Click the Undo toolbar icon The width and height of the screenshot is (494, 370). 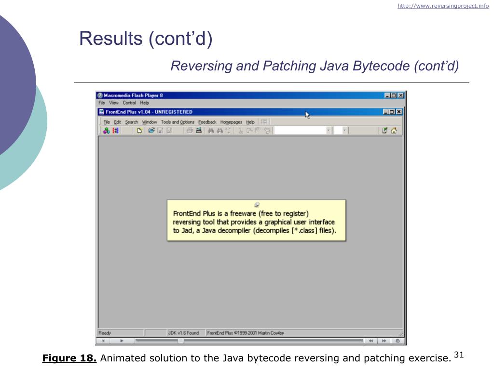click(267, 131)
